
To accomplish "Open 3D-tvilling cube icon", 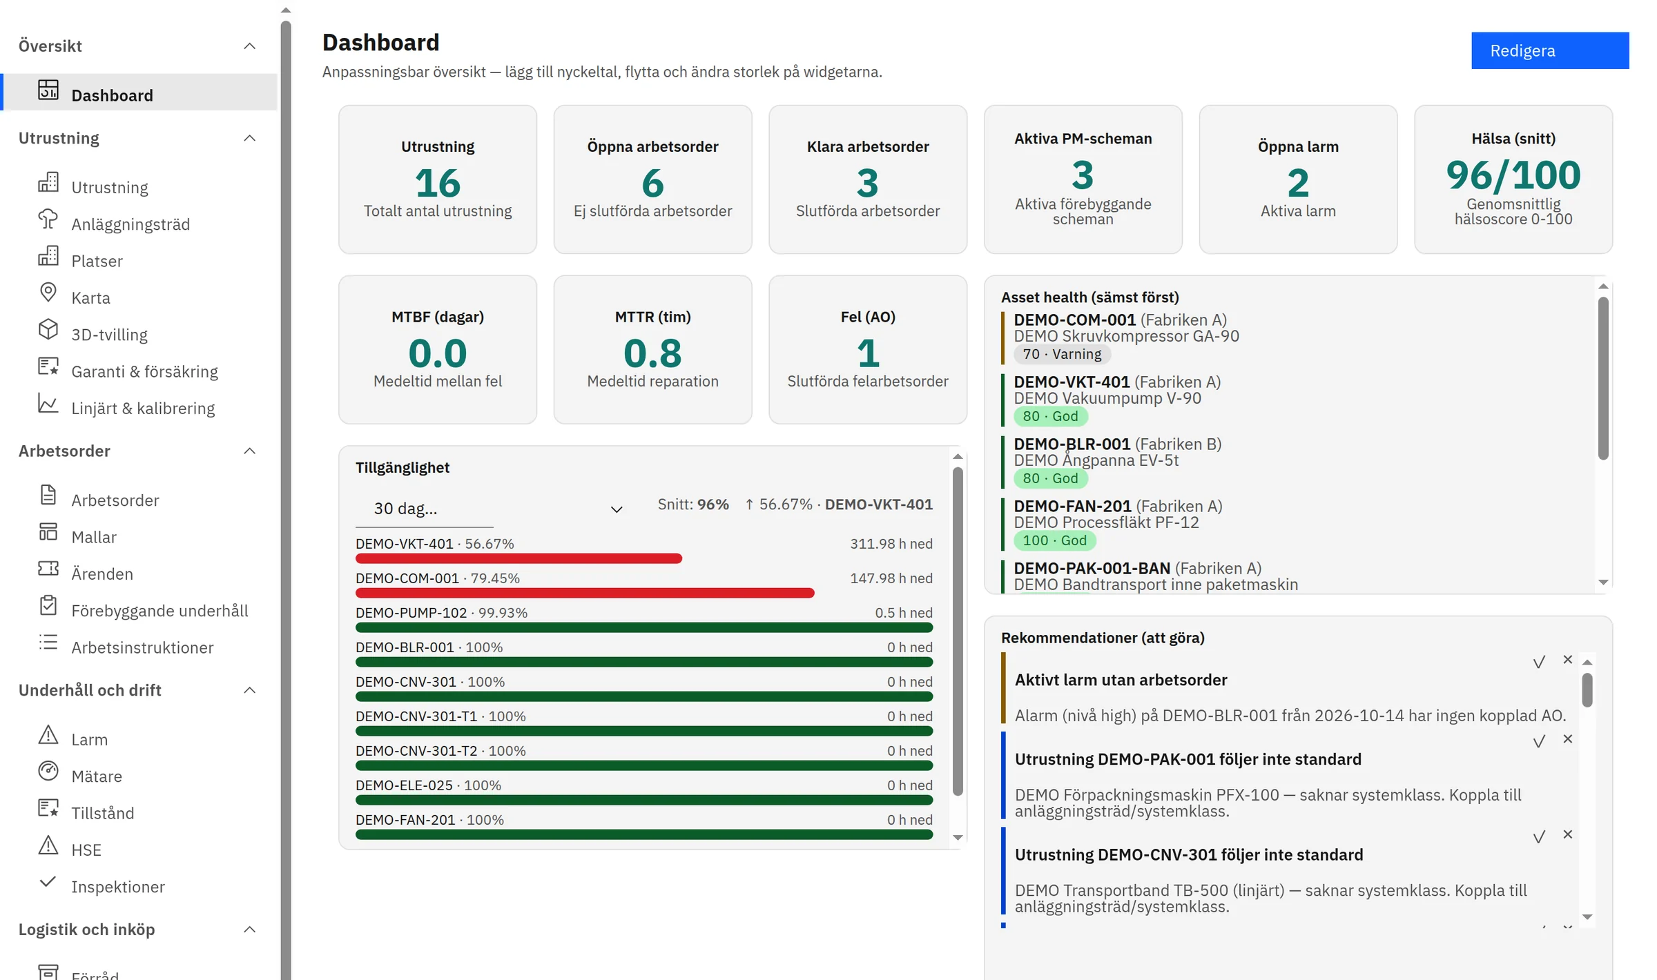I will pyautogui.click(x=48, y=330).
